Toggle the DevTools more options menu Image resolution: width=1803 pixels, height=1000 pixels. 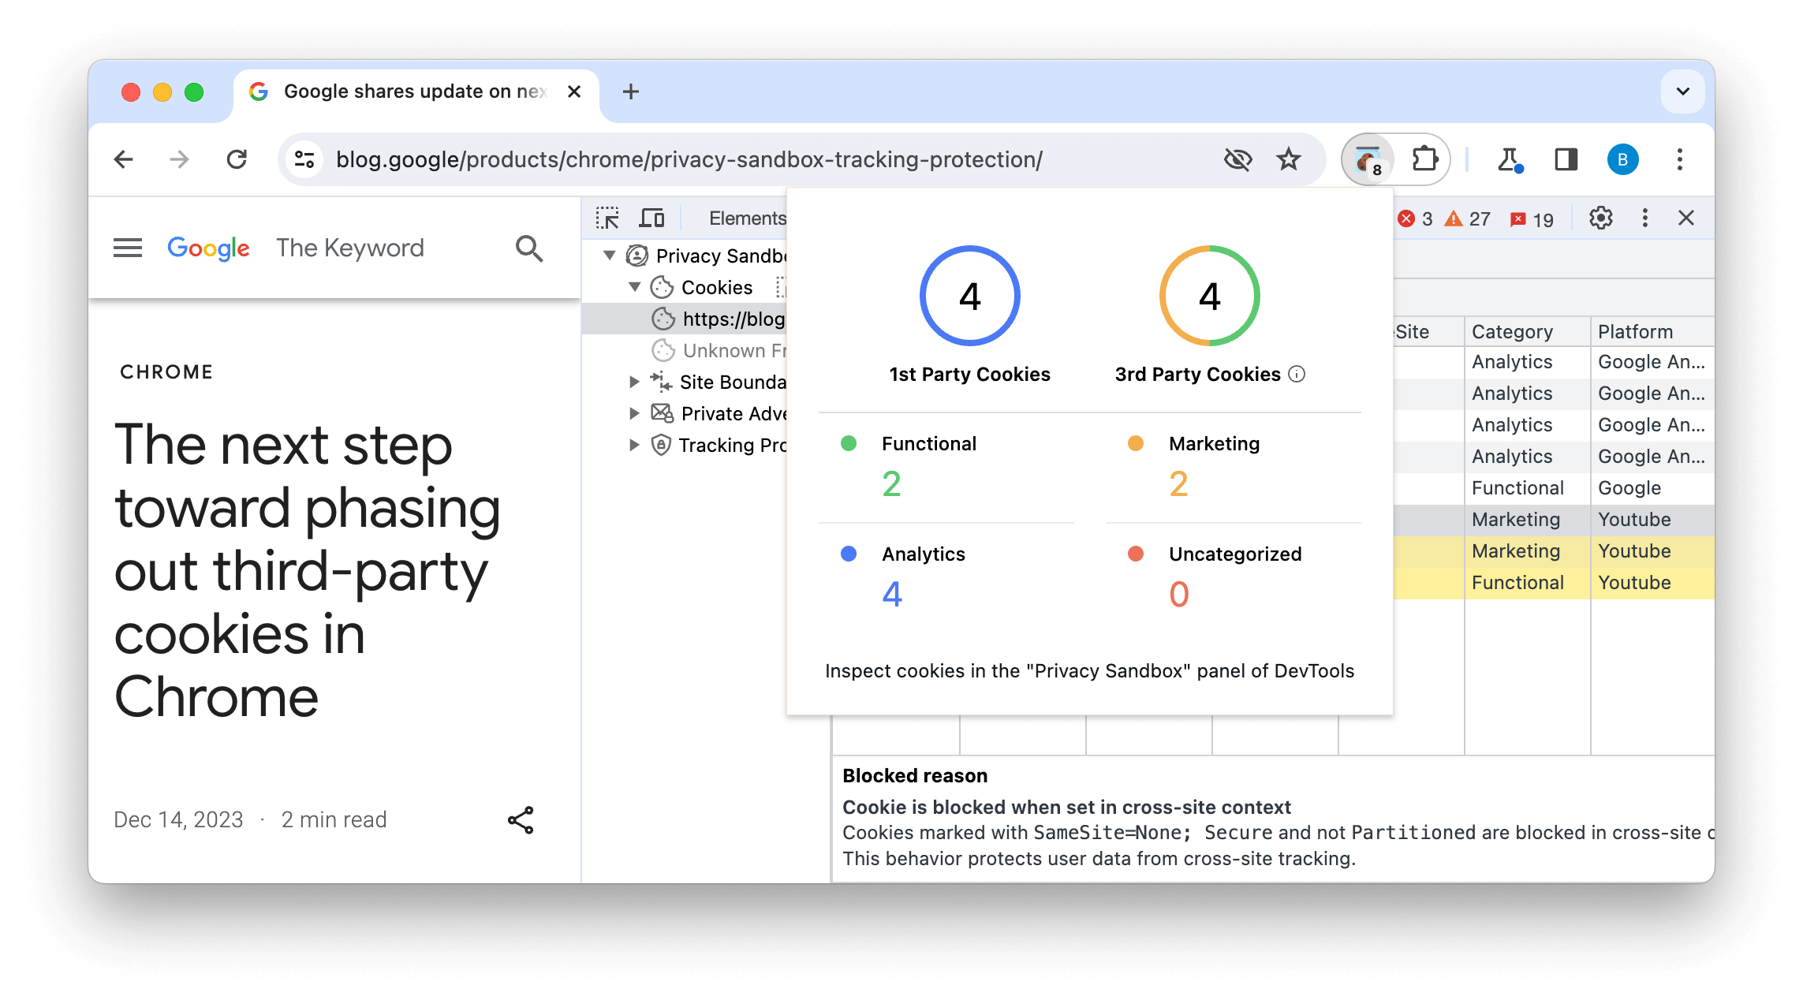(x=1647, y=218)
